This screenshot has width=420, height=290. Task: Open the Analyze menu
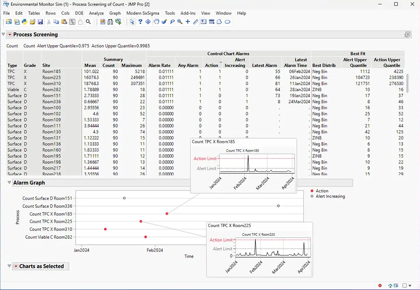pos(97,13)
